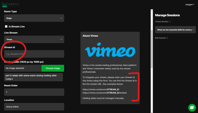This screenshot has height=113, width=198.
Task: Click the Room Order field
Action: [34, 92]
